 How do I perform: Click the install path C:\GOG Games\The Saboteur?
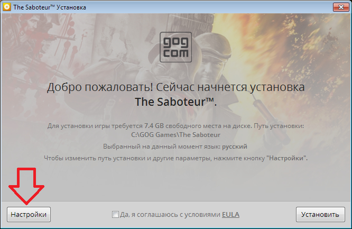(x=176, y=135)
